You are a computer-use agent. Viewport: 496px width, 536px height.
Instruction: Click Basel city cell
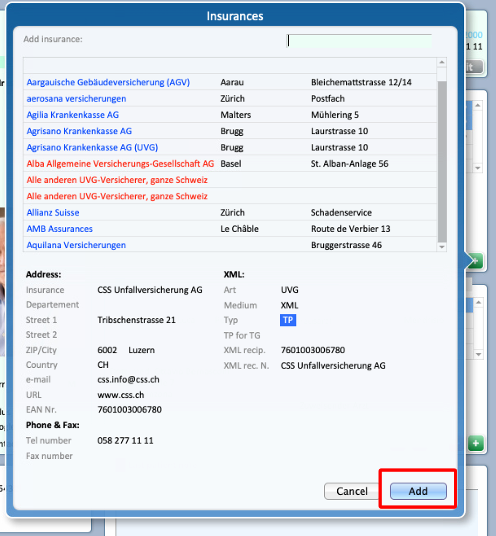click(x=231, y=164)
